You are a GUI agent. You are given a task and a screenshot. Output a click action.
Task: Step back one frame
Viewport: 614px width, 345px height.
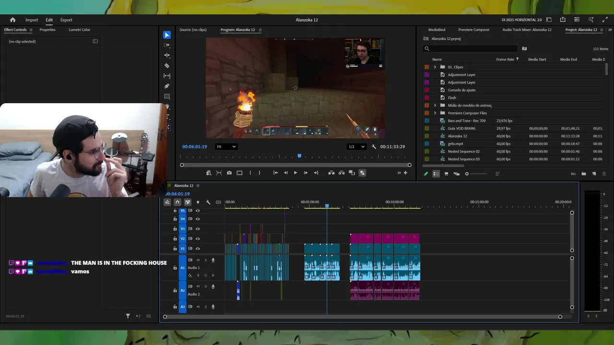pyautogui.click(x=286, y=173)
